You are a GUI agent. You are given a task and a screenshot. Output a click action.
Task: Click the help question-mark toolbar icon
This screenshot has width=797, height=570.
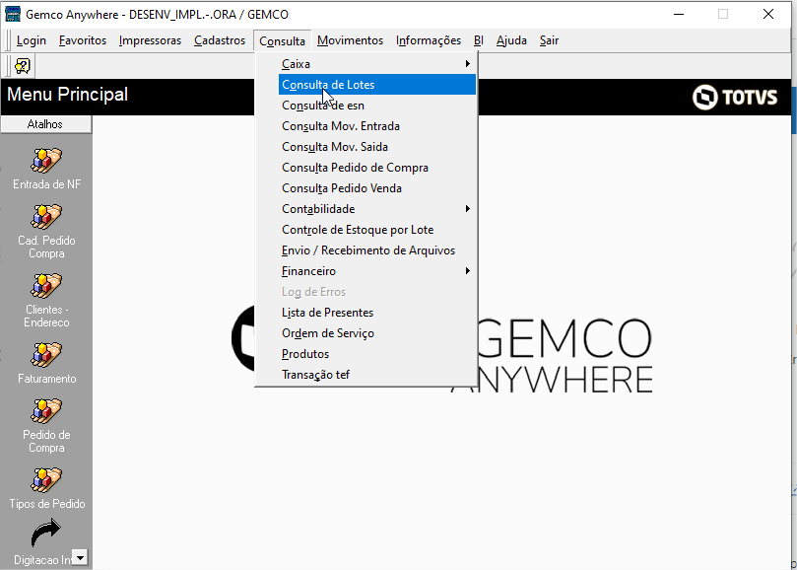coord(23,66)
